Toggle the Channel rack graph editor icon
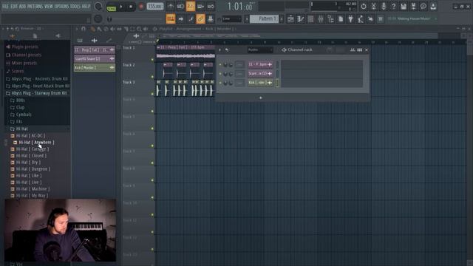Screen dimensions: 473x266 353,50
